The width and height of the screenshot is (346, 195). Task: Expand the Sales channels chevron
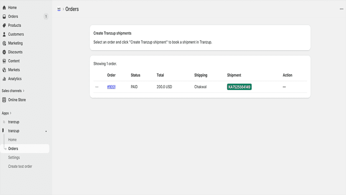click(24, 91)
